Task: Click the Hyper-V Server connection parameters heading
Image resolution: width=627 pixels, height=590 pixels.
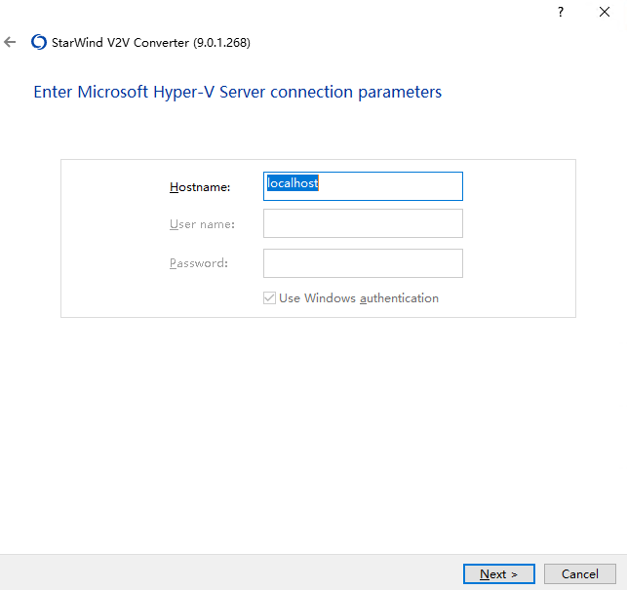Action: click(238, 92)
